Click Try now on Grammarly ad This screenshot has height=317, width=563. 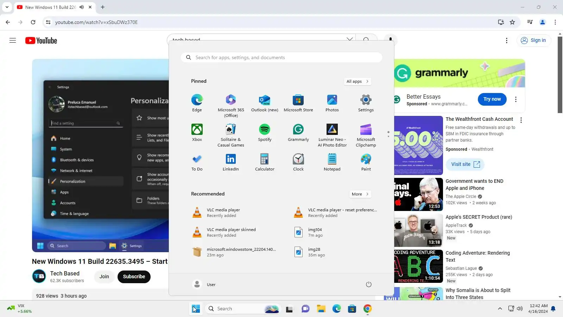point(492,99)
